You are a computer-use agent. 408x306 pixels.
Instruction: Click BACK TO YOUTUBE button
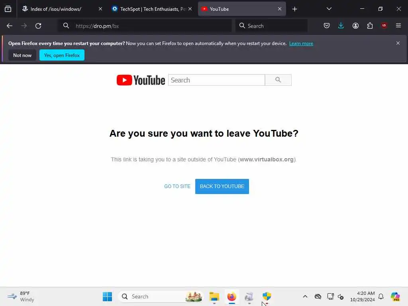(222, 186)
